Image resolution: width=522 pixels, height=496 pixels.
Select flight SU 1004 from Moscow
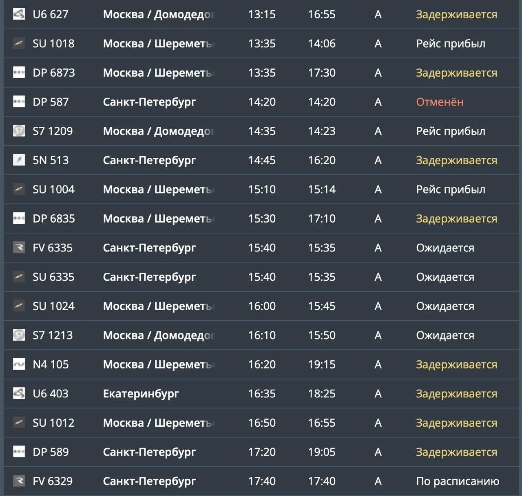(x=53, y=190)
